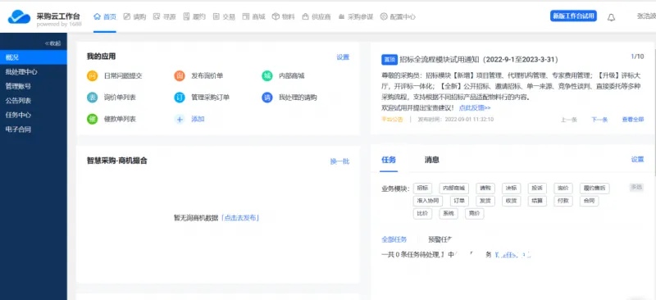This screenshot has width=656, height=300.
Task: Click the 平台公告 label under the notice
Action: [392, 120]
